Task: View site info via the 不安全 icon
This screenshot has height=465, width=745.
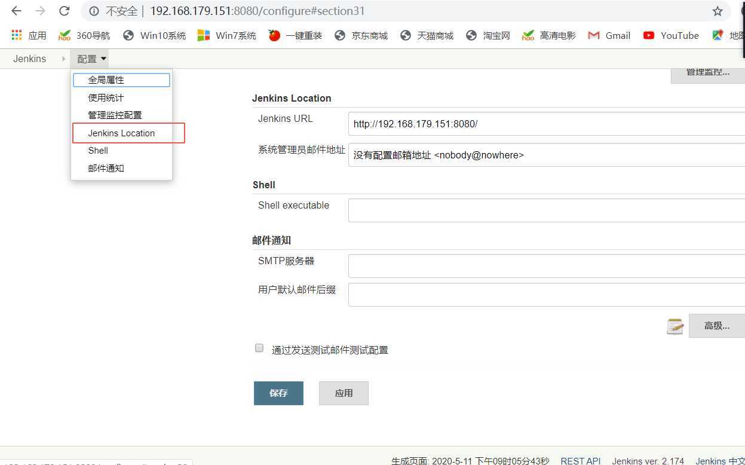Action: pos(94,11)
